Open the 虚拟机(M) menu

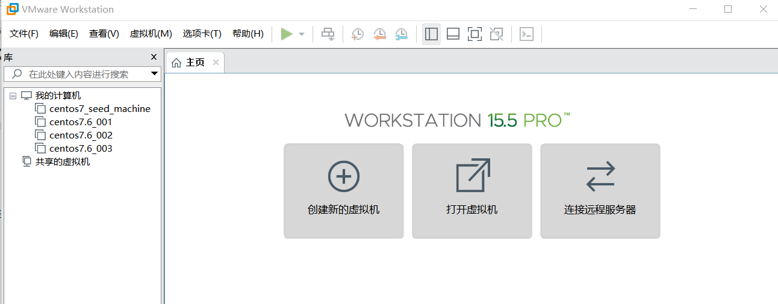pos(151,34)
